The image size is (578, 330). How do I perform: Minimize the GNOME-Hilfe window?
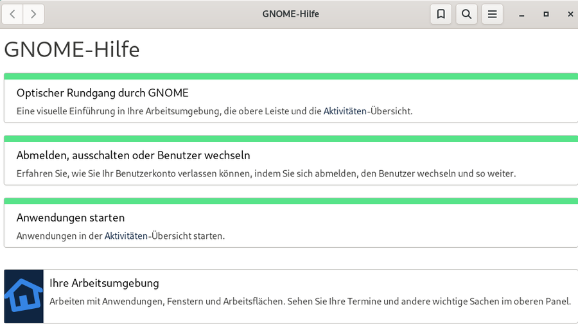tap(521, 14)
